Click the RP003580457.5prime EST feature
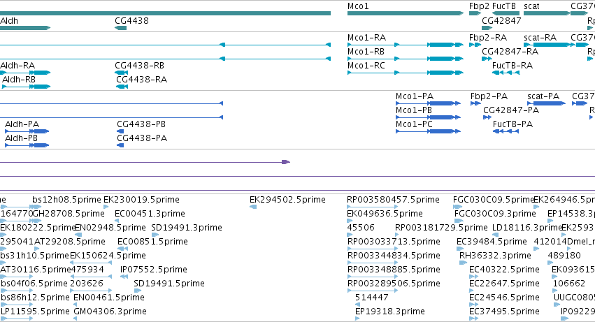Viewport: 595px width, 322px height. click(372, 207)
